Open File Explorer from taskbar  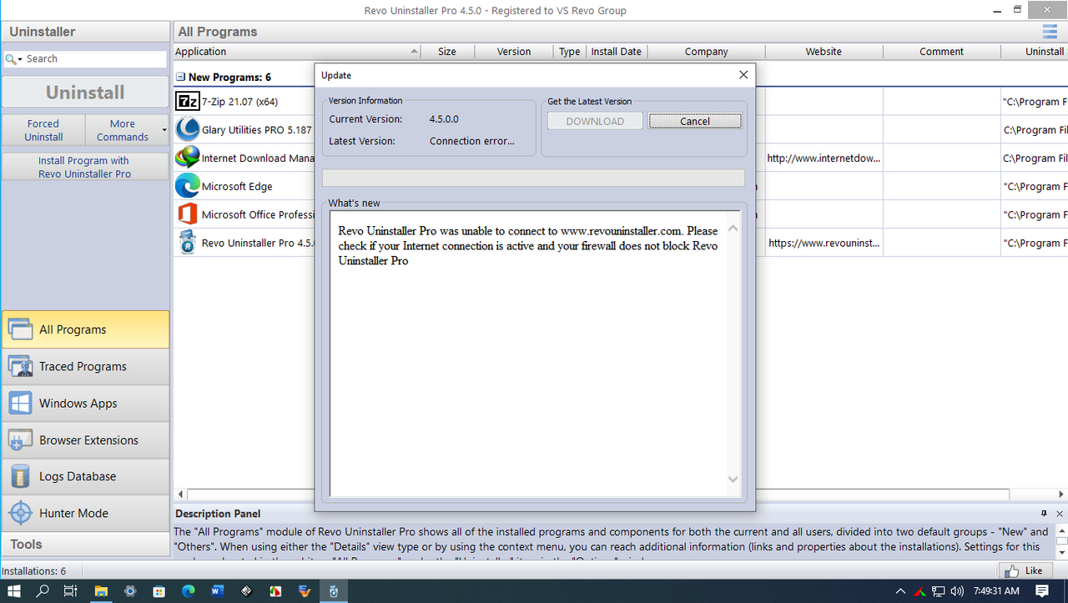pyautogui.click(x=101, y=591)
